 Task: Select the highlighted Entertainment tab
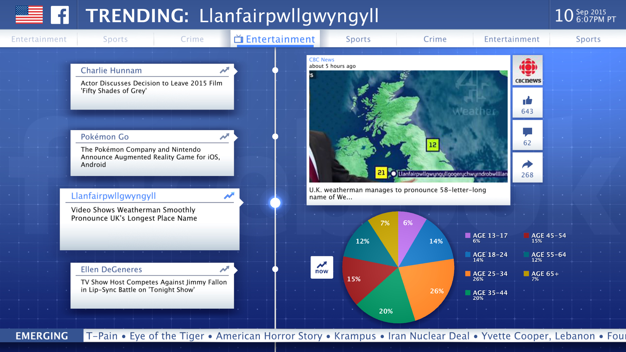275,39
